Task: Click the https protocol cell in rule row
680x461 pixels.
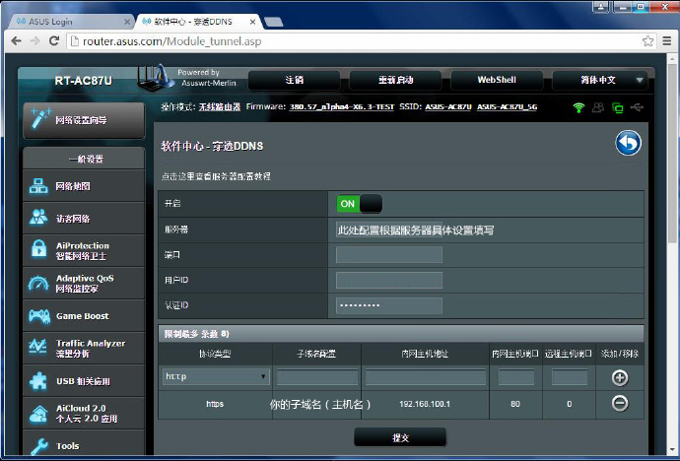Action: click(x=215, y=404)
